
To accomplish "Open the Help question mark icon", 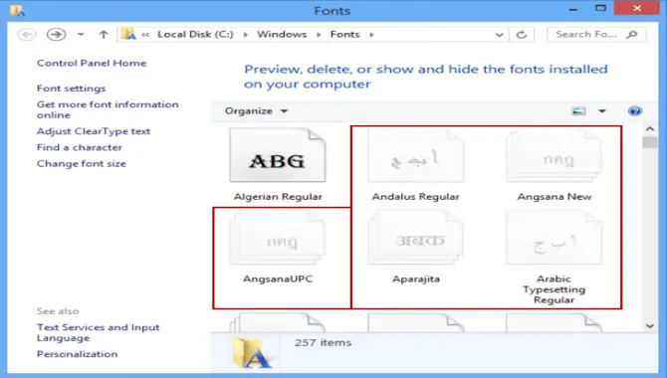I will coord(635,111).
